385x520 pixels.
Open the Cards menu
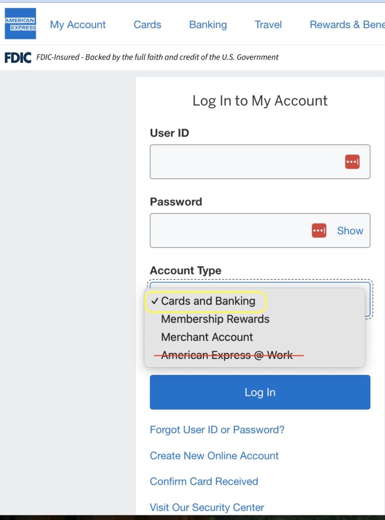[147, 24]
